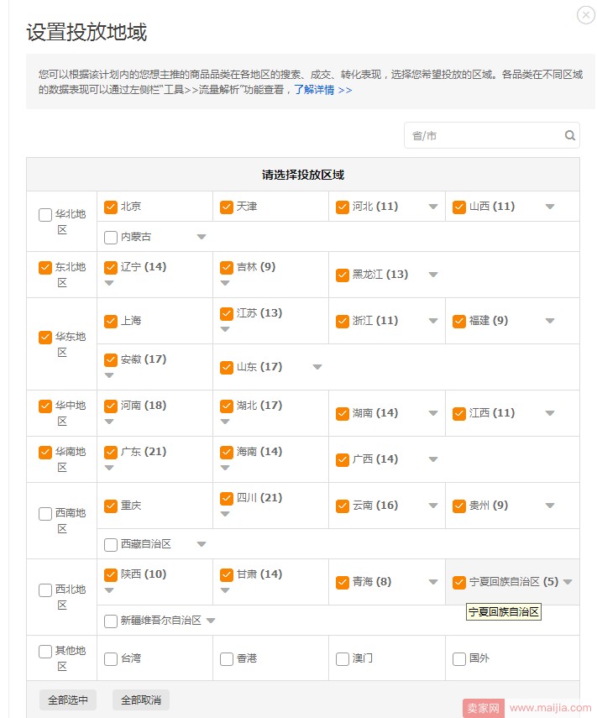Click the search magnifier icon
The width and height of the screenshot is (597, 718).
click(x=569, y=135)
